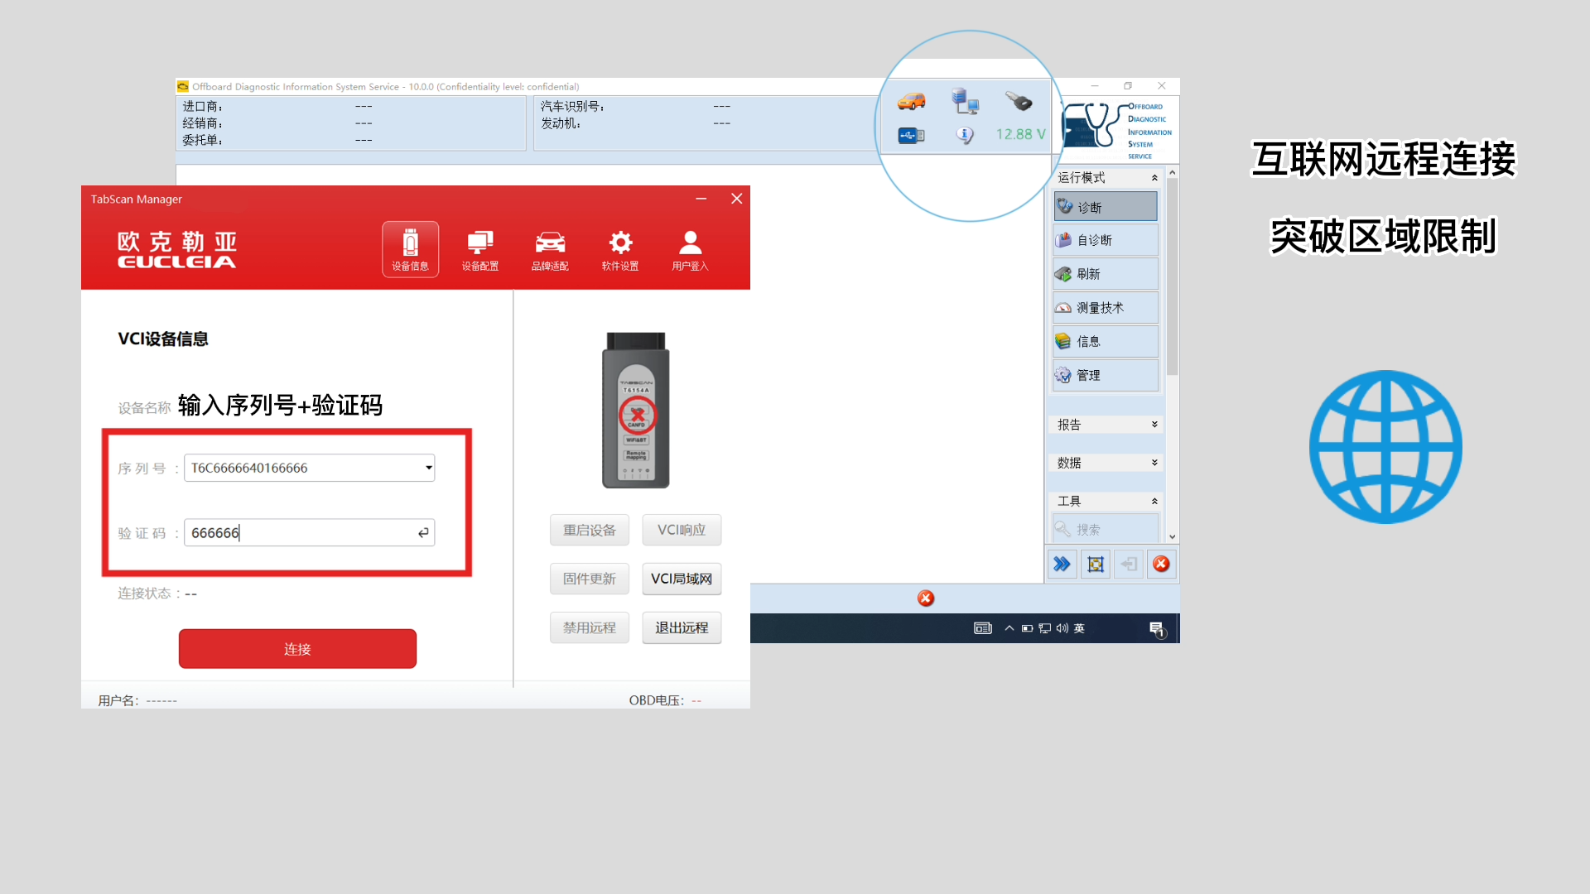Minimize the TabScan Manager window

click(701, 199)
